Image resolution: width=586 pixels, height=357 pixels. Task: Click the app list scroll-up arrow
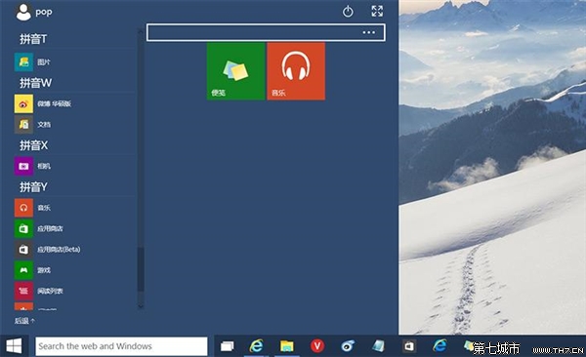coord(141,32)
